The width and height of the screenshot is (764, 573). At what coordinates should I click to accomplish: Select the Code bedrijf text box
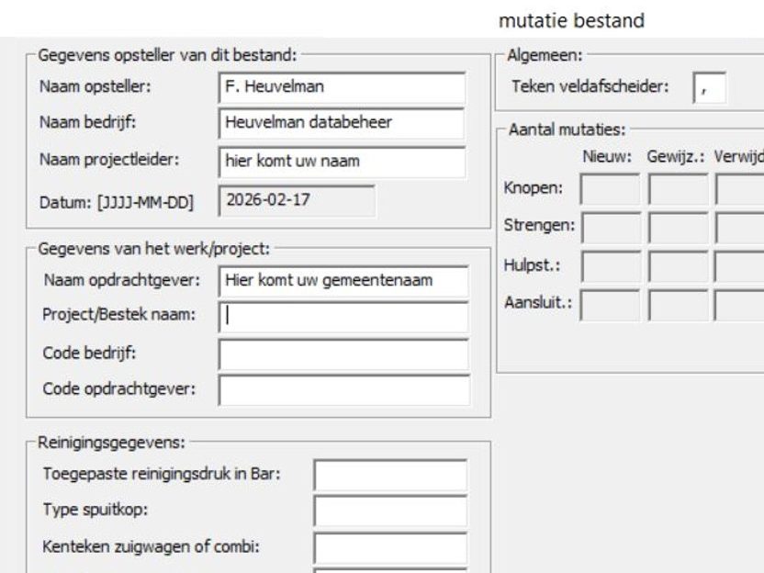tap(343, 354)
